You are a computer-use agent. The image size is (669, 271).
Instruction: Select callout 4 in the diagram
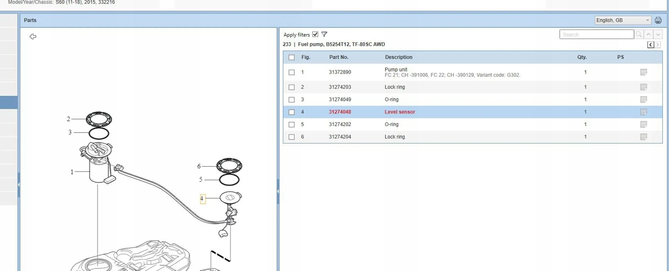coord(203,199)
